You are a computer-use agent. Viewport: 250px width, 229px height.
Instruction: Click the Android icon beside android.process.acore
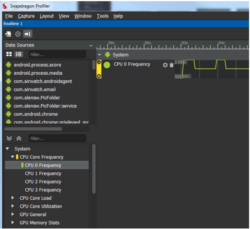[8, 65]
